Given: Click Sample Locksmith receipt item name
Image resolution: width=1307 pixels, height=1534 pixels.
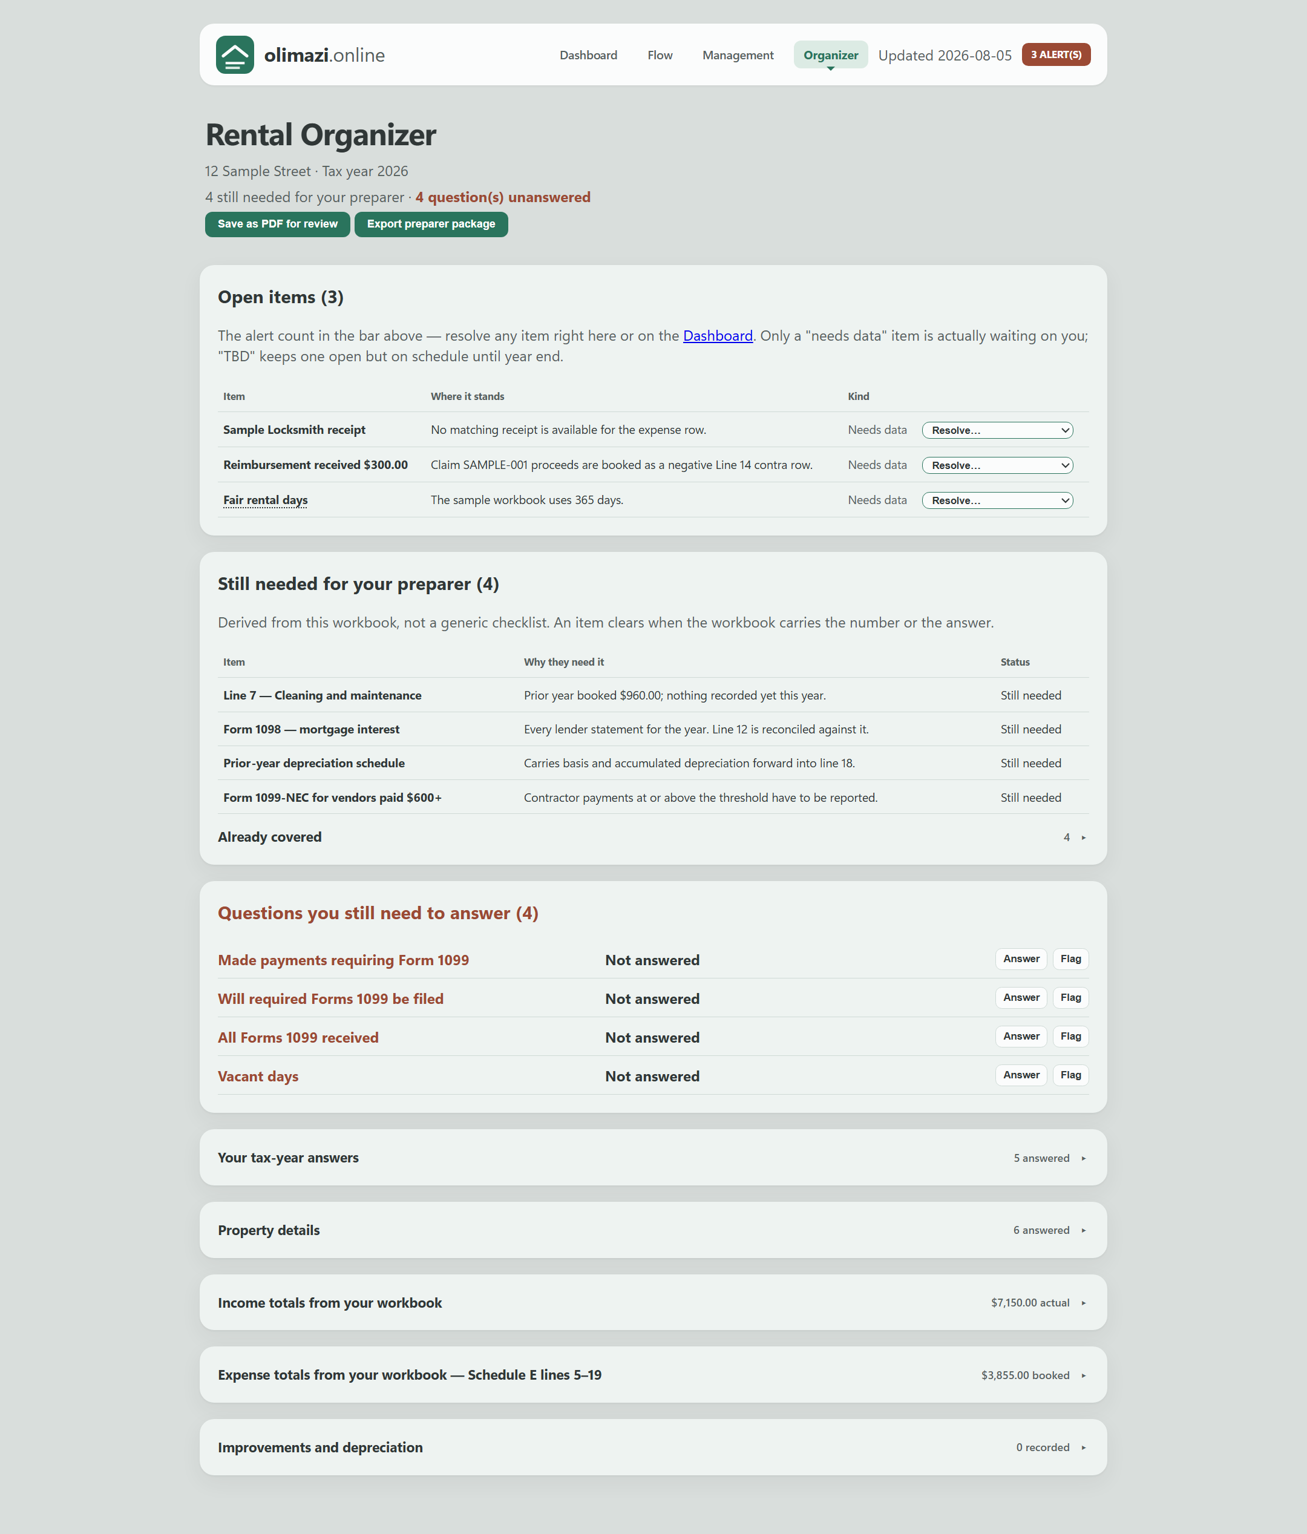Looking at the screenshot, I should click(x=295, y=430).
